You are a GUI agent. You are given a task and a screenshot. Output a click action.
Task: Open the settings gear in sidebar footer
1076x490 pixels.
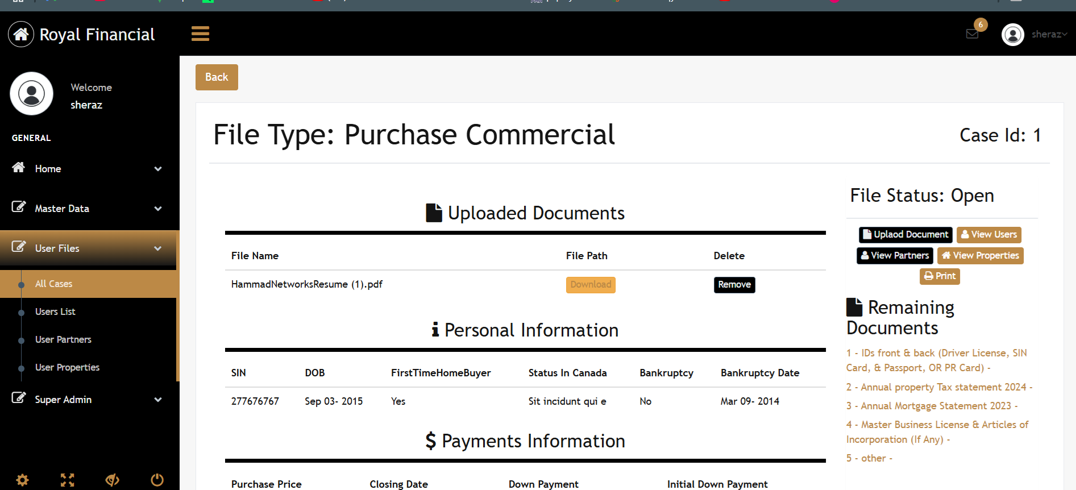[22, 480]
